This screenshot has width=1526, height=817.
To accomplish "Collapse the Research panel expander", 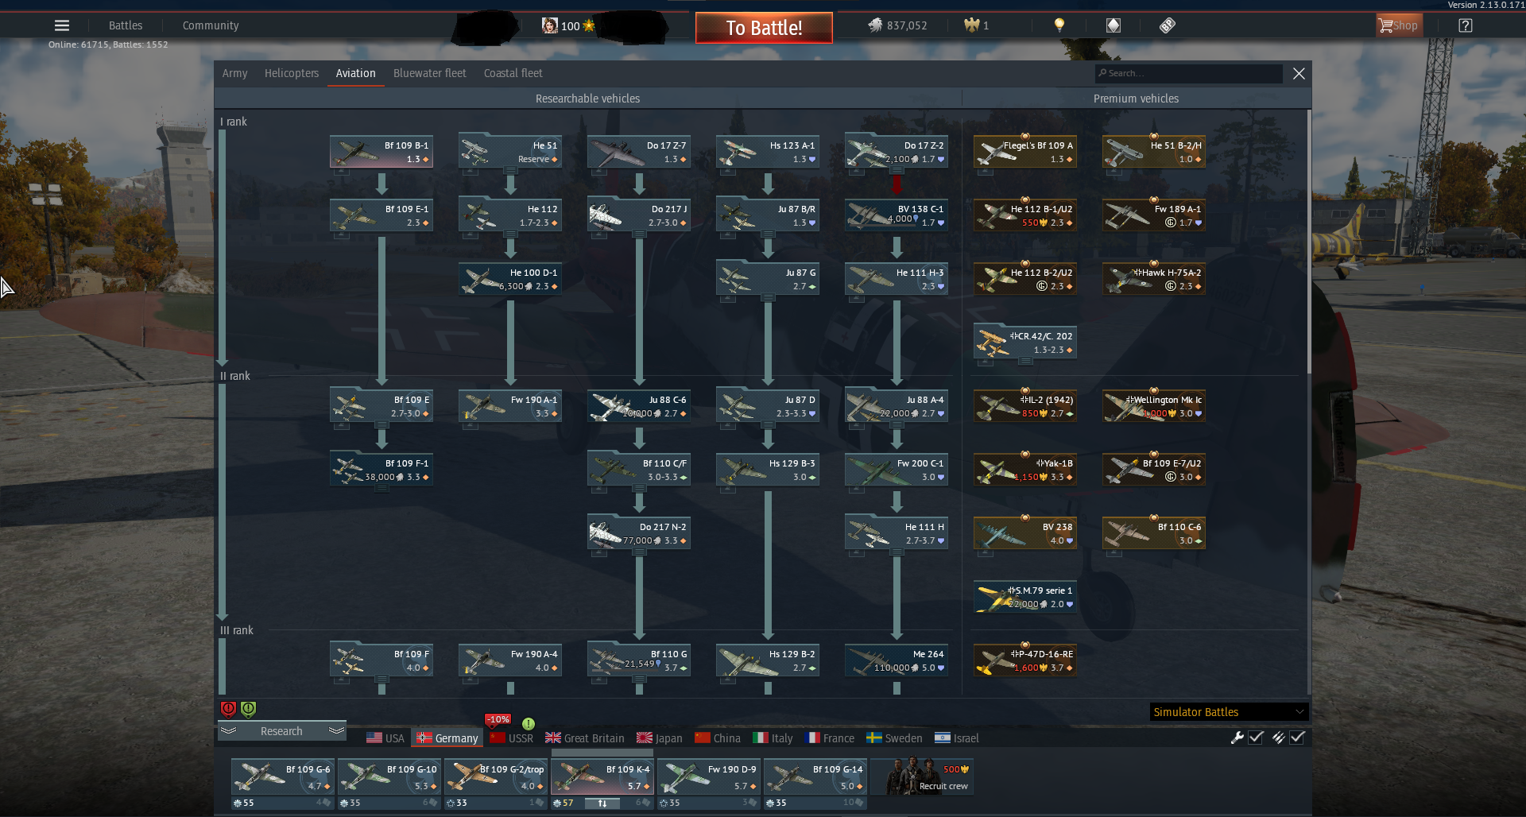I will [x=281, y=731].
